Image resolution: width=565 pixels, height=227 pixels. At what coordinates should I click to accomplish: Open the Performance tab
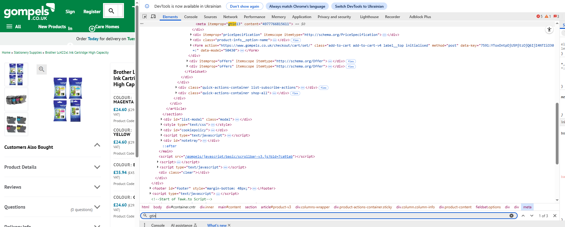[254, 17]
